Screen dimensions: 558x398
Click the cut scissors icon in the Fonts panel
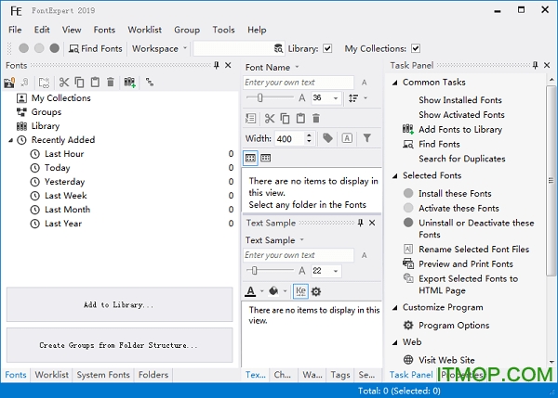click(x=64, y=83)
